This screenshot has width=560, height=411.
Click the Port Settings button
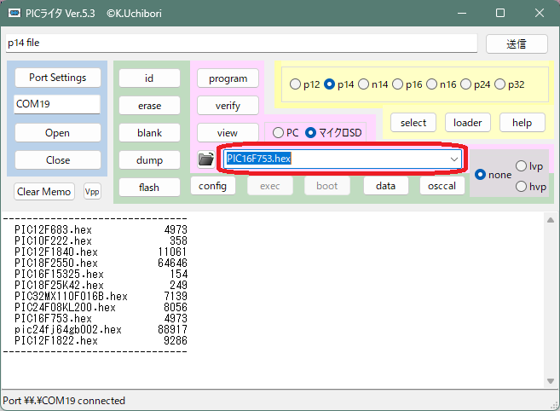coord(58,78)
